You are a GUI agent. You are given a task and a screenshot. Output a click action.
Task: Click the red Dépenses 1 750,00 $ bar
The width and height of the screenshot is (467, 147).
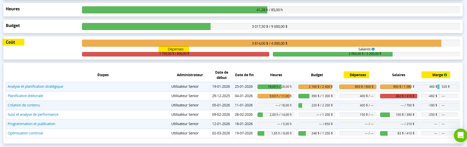[x=175, y=54]
